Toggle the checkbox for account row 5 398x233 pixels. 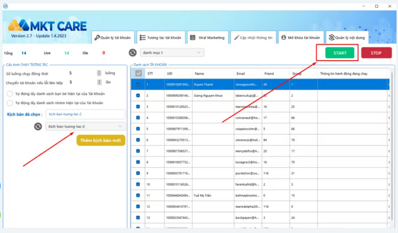[x=138, y=129]
